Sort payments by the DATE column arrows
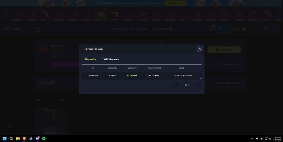Image resolution: width=283 pixels, height=142 pixels. click(x=187, y=68)
